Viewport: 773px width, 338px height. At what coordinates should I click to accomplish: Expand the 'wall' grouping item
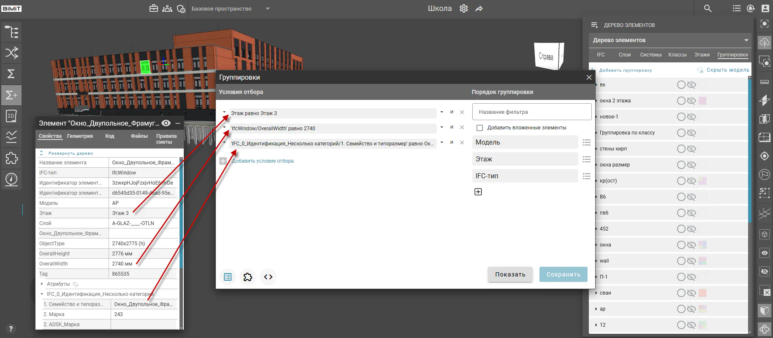(x=596, y=261)
